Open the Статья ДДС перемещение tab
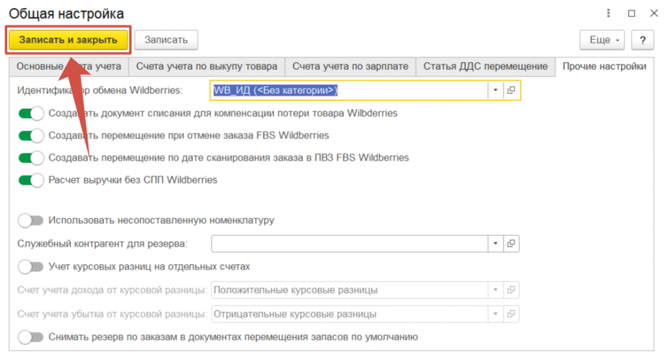667x359 pixels. pos(485,66)
